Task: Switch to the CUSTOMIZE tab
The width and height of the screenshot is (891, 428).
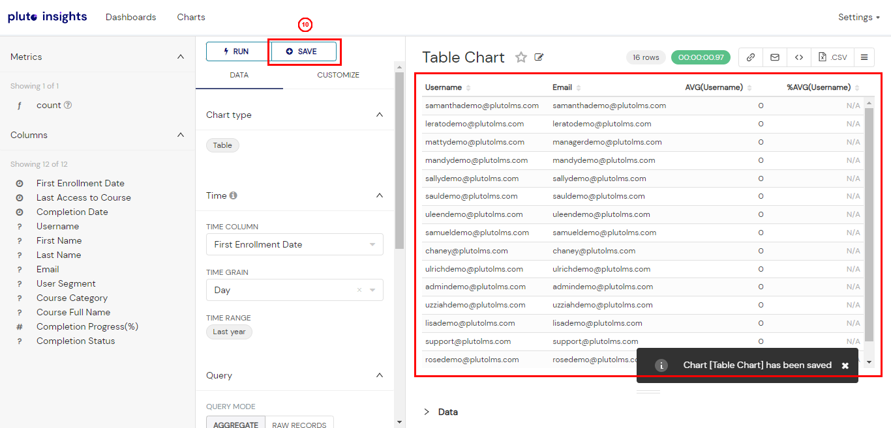Action: (x=338, y=75)
